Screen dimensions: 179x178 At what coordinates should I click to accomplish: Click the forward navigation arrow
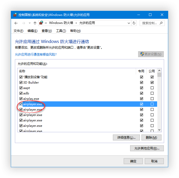tap(23, 23)
